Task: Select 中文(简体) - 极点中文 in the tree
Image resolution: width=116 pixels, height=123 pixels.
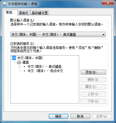Action: [x=45, y=71]
